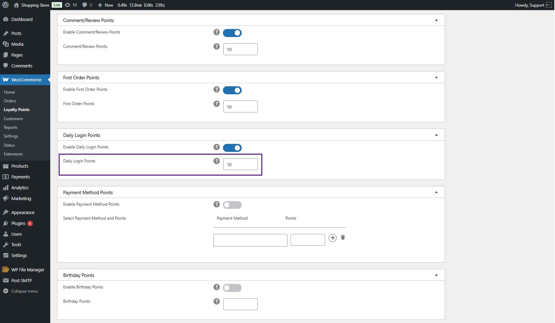Open the Users menu

pyautogui.click(x=16, y=234)
